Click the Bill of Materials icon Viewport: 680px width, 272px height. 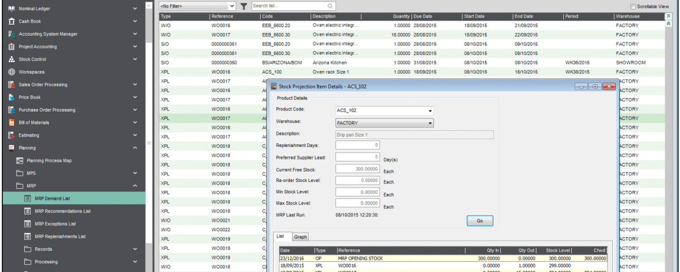(12, 122)
